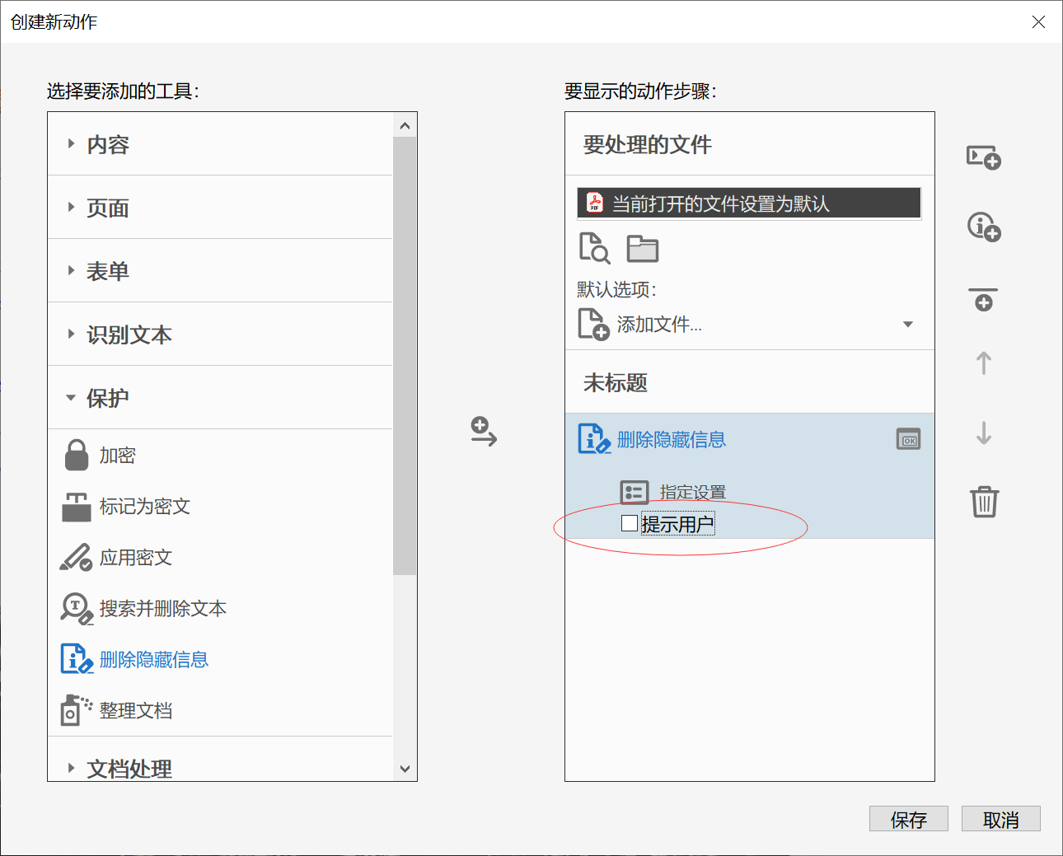This screenshot has width=1063, height=856.
Task: Click the 要处理的文件 section header
Action: [x=648, y=144]
